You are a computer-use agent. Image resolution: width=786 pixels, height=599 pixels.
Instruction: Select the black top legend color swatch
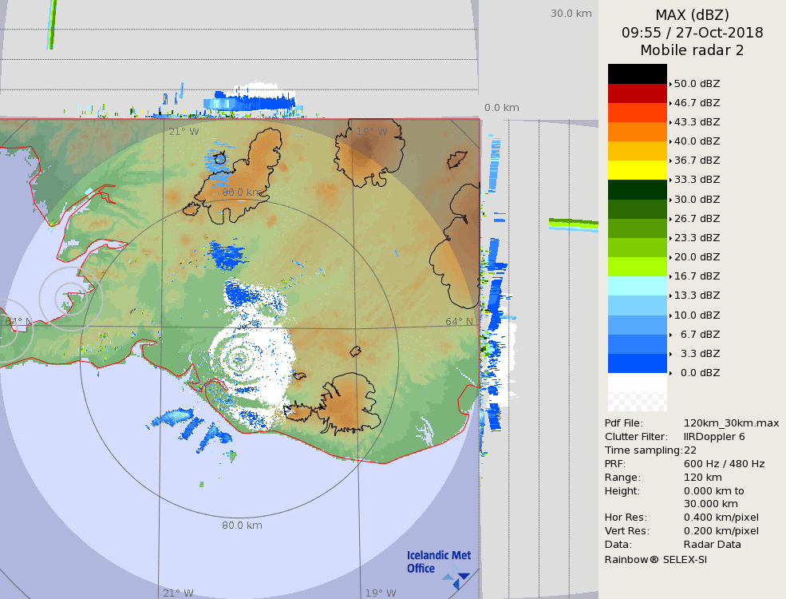tap(637, 73)
